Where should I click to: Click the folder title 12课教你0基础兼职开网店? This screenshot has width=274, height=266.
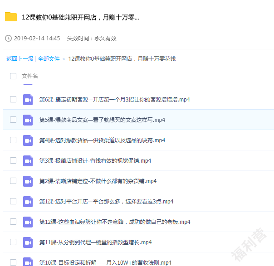click(x=80, y=17)
